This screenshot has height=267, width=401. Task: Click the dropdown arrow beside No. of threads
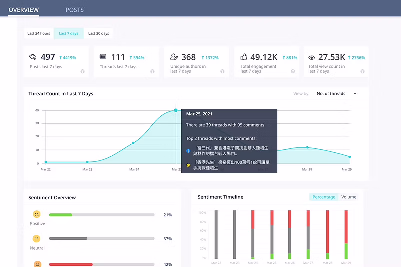pyautogui.click(x=355, y=94)
